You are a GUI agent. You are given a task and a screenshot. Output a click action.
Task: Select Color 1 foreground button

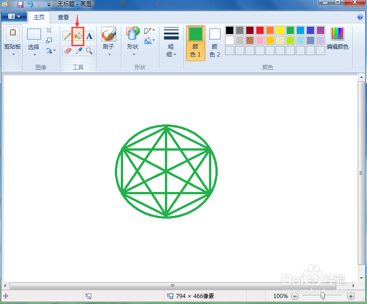(195, 43)
